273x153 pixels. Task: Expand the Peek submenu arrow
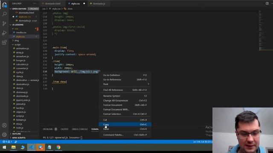tap(148, 84)
